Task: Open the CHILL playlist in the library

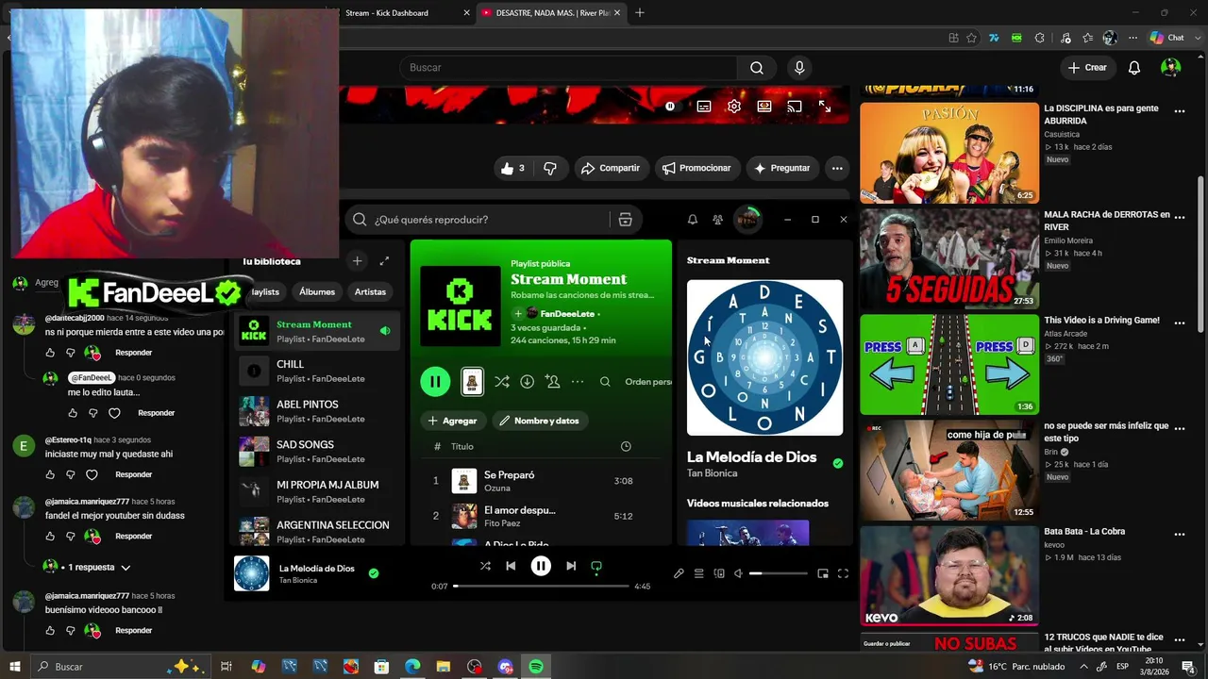Action: click(x=317, y=372)
